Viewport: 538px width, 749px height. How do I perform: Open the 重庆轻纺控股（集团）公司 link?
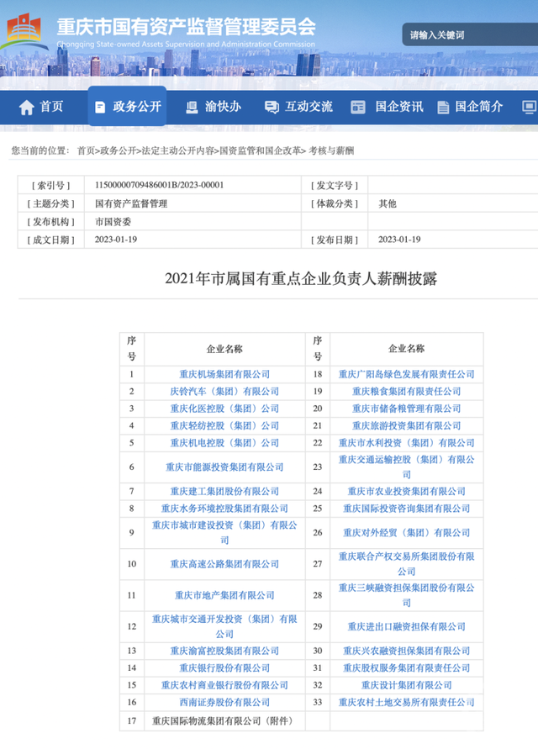tap(224, 426)
